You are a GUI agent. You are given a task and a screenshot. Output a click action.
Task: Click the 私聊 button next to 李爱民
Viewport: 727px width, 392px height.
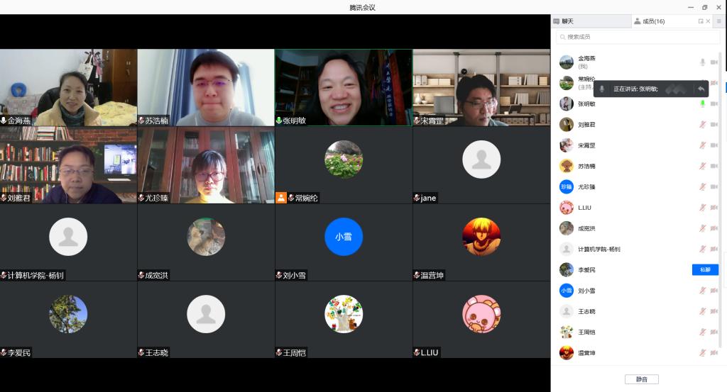(704, 269)
